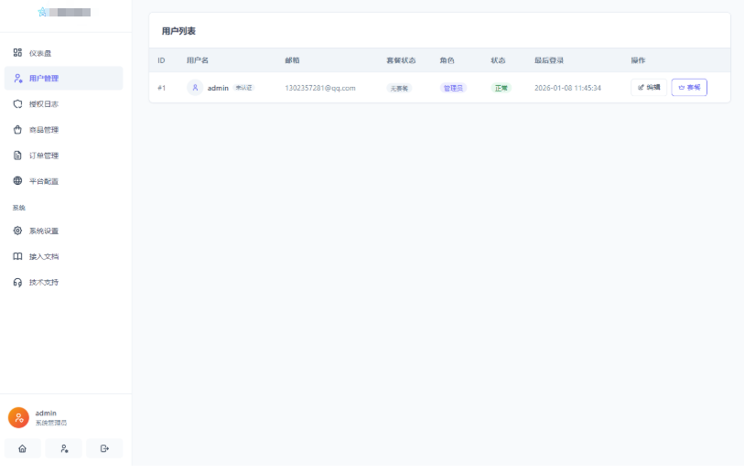Open 授权日志 via its shield icon
The width and height of the screenshot is (744, 473).
coord(17,104)
